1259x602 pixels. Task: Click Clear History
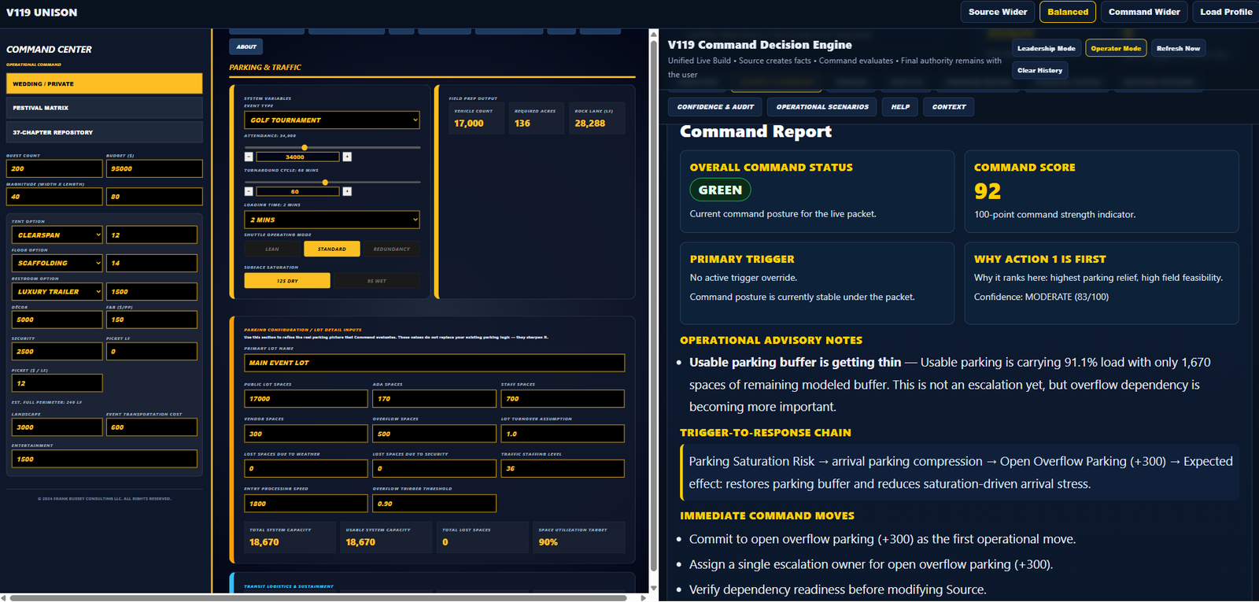tap(1039, 70)
